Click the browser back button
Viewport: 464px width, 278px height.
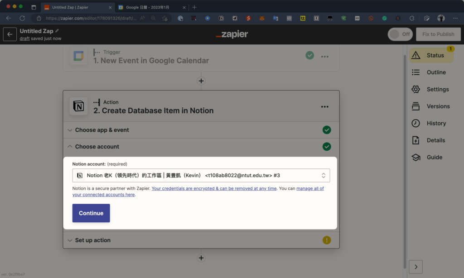point(9,18)
